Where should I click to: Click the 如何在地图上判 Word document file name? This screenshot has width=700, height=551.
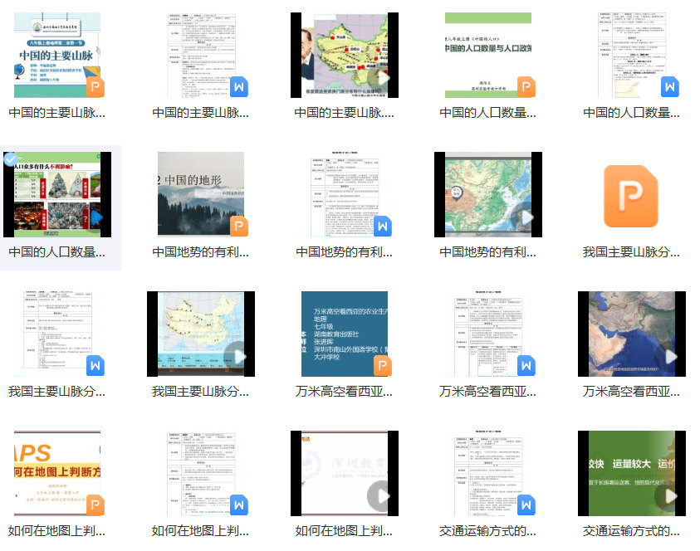point(201,531)
